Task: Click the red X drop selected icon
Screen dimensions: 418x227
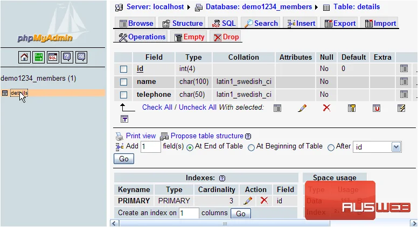Action: pyautogui.click(x=326, y=108)
